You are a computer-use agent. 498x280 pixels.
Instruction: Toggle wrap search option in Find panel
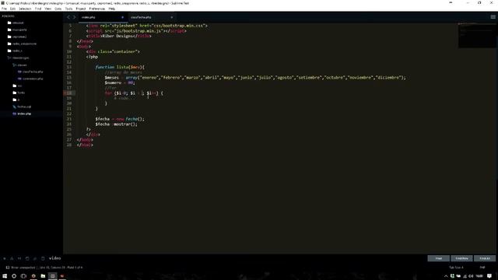27,258
